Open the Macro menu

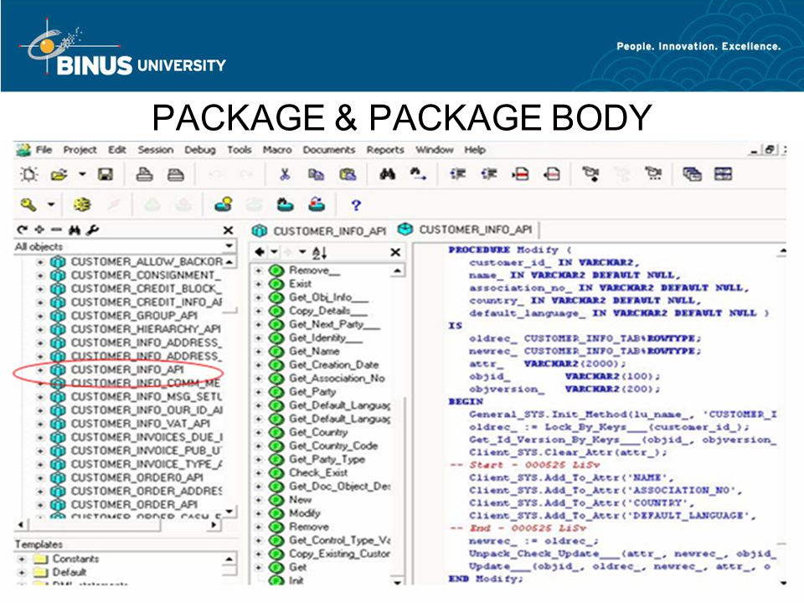(x=277, y=150)
